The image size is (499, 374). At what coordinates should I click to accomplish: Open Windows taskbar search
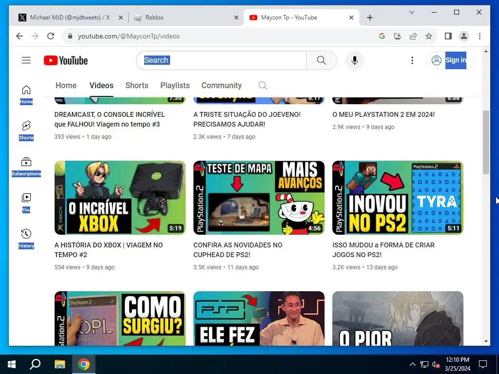(x=35, y=364)
